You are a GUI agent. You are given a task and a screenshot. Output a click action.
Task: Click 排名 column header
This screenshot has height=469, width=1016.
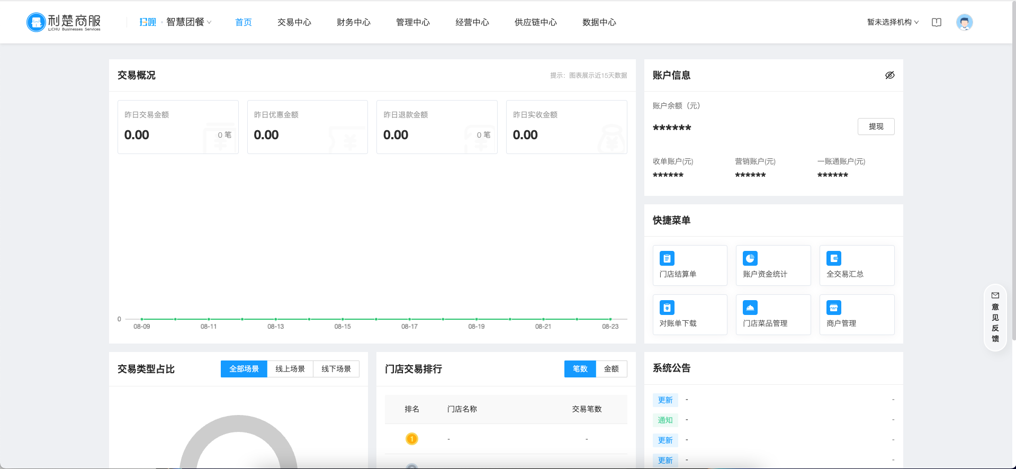[412, 409]
